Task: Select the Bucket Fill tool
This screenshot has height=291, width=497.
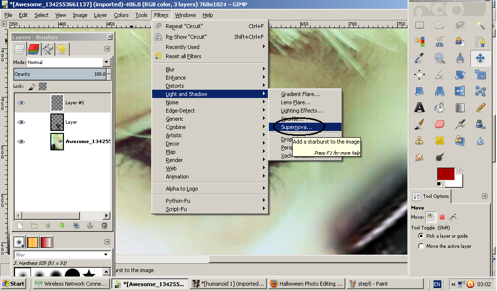Action: pyautogui.click(x=440, y=108)
